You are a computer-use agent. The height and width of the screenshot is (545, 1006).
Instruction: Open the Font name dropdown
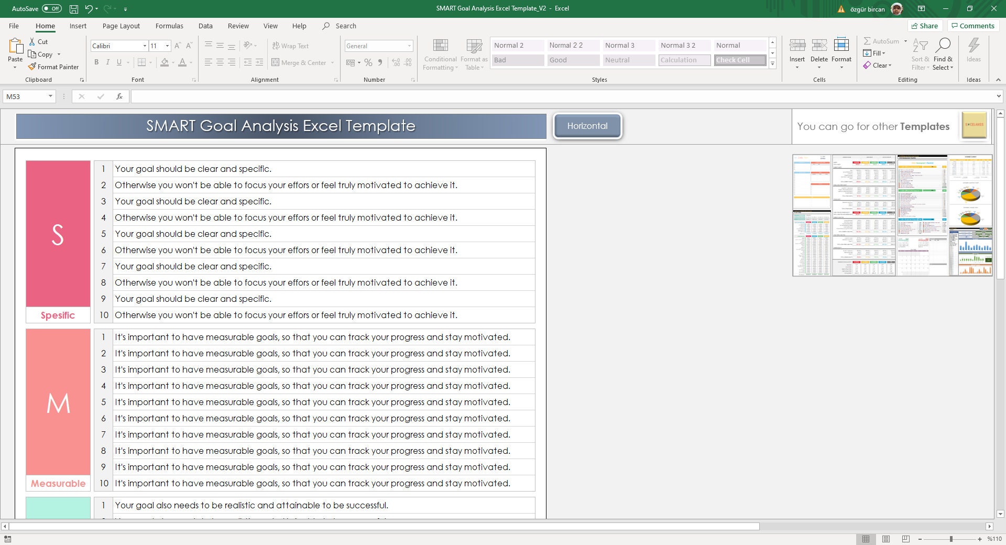coord(145,46)
